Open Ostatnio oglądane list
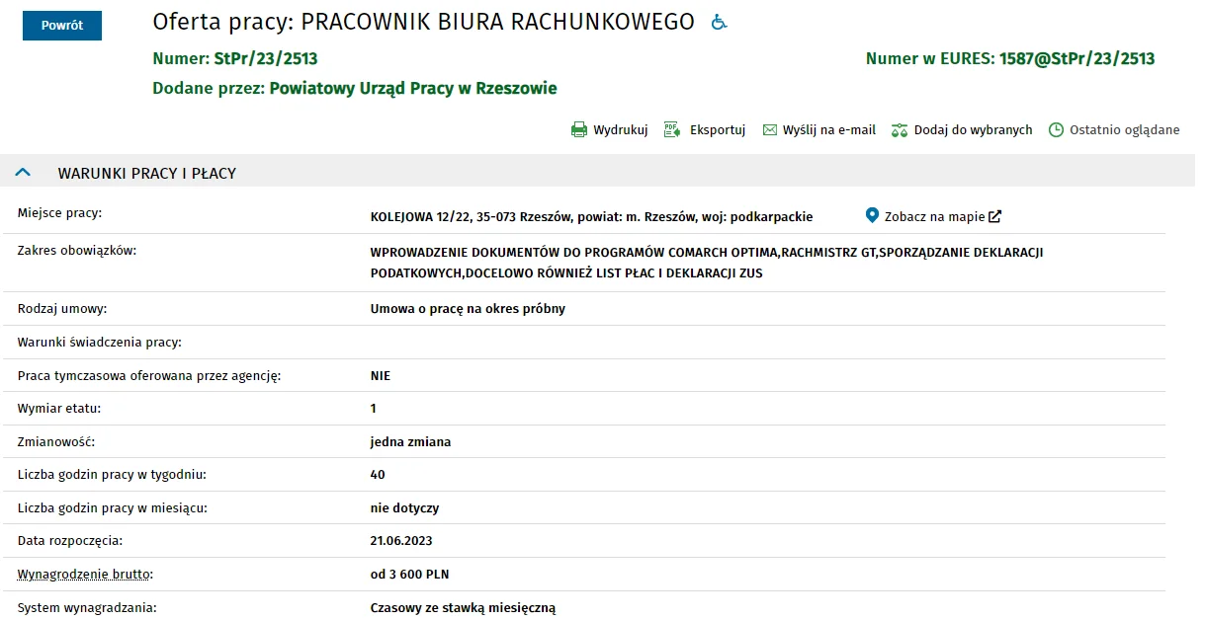 click(x=1125, y=130)
